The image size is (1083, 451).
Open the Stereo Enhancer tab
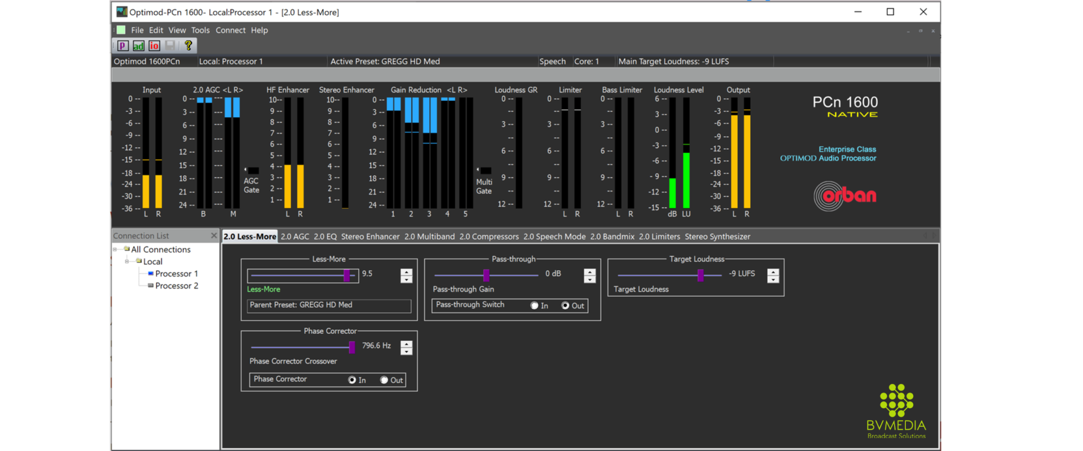pos(370,236)
